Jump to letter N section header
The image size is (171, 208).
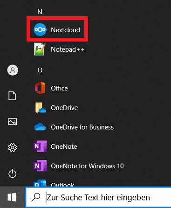point(40,12)
